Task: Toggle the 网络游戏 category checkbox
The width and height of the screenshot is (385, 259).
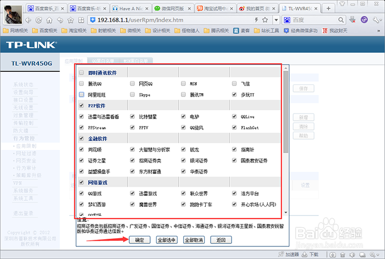Action: (x=81, y=182)
